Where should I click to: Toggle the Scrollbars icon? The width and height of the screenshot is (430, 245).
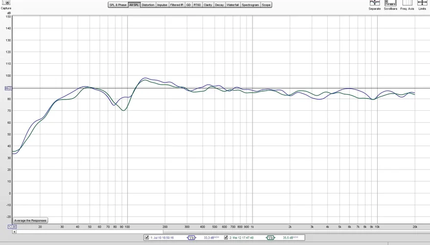pos(390,3)
